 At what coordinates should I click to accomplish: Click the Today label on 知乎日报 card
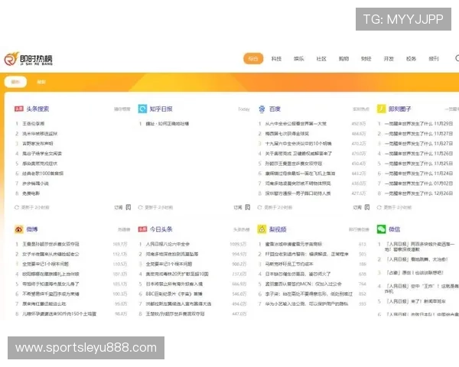click(244, 109)
